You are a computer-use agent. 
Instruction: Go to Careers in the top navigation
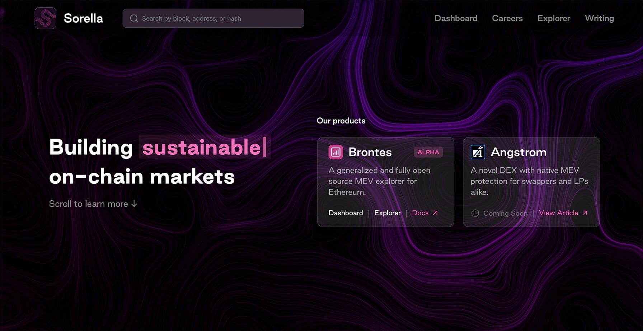pyautogui.click(x=507, y=18)
